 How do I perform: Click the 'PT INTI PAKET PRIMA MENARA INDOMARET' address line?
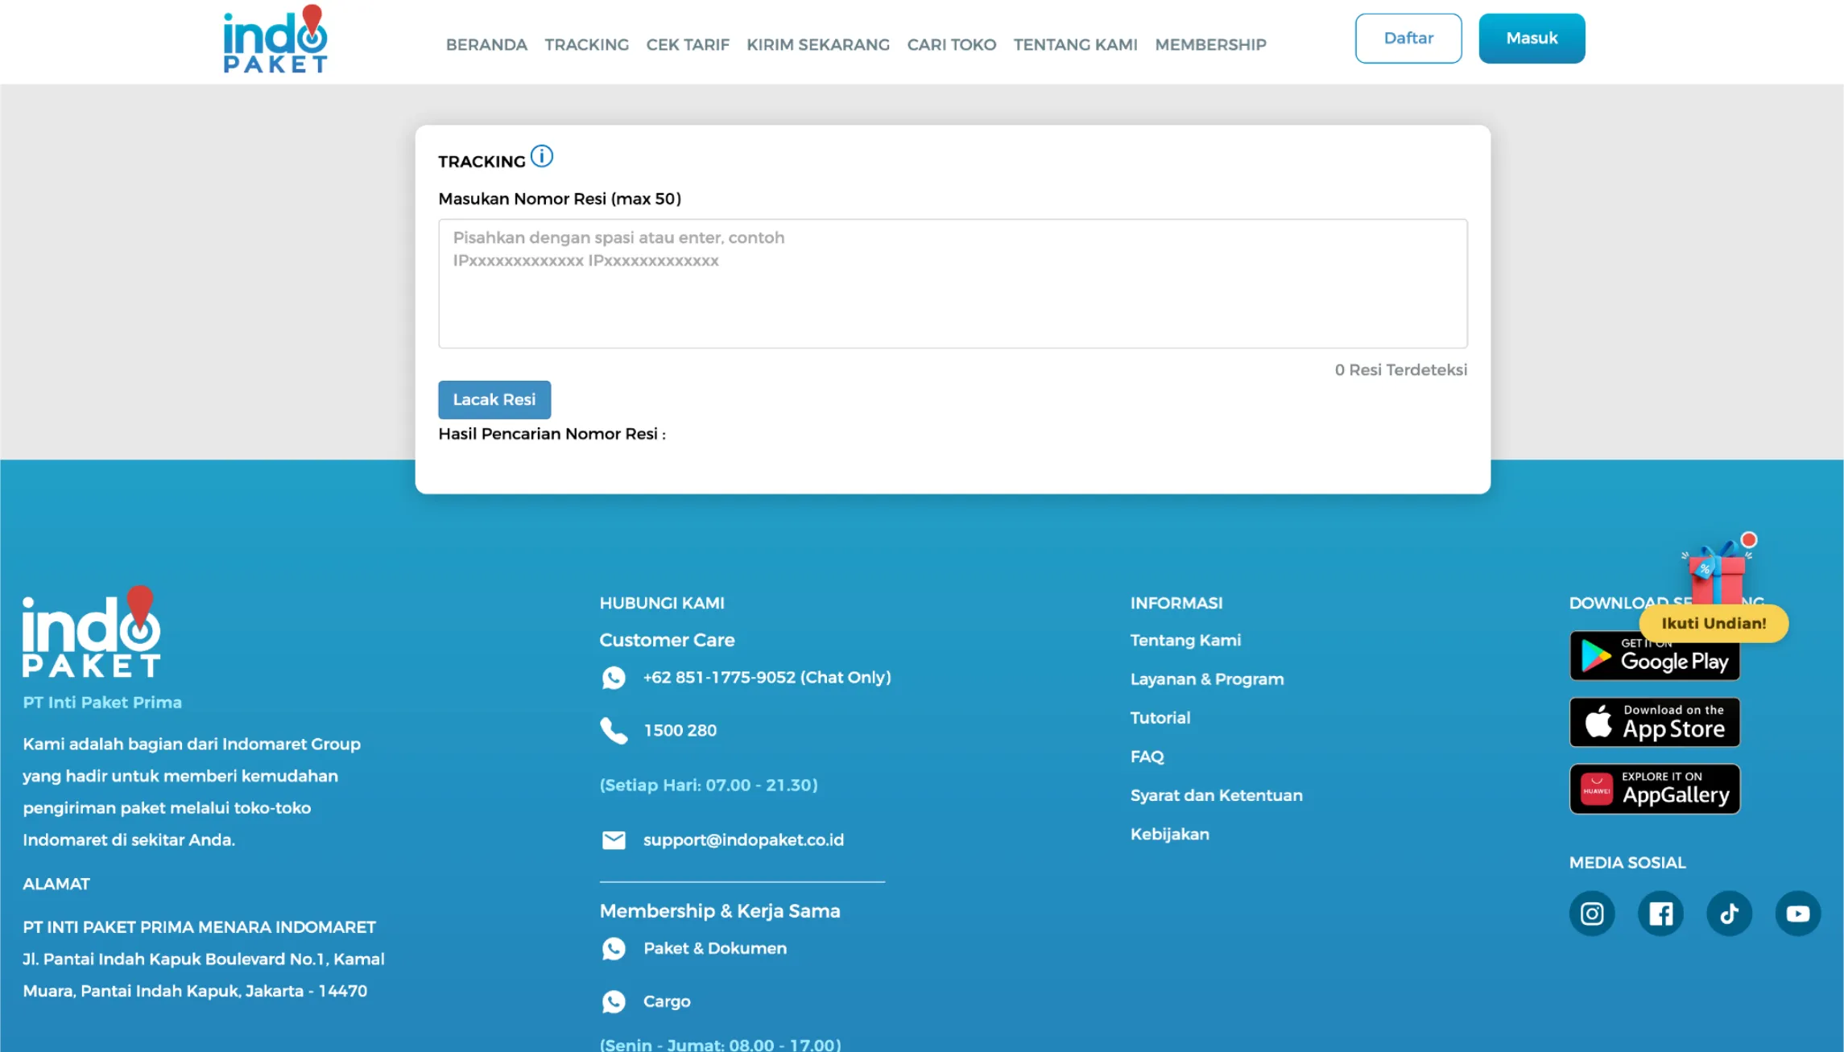click(x=199, y=927)
